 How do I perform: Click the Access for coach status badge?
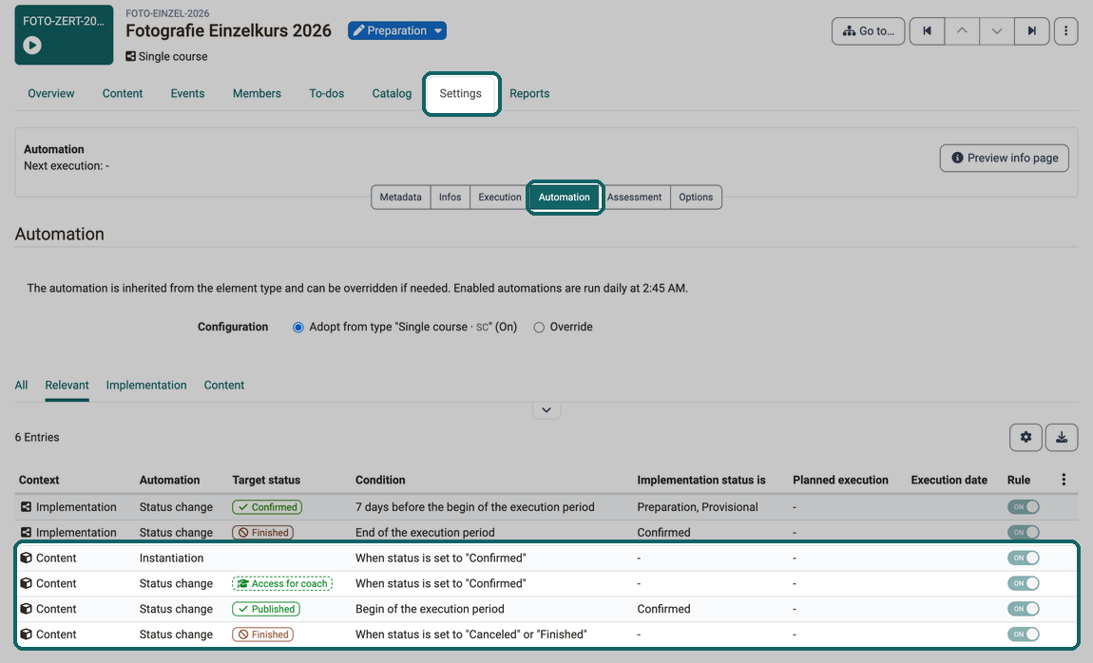282,583
